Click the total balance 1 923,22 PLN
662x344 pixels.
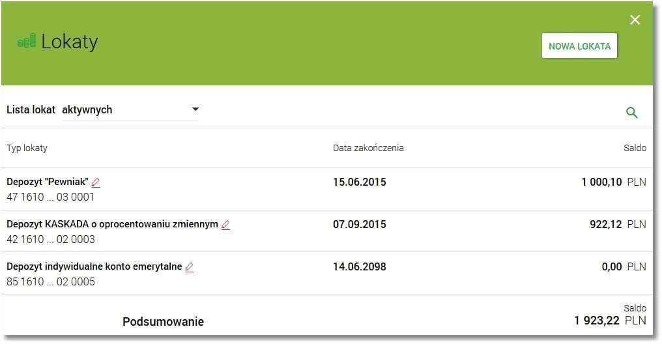coord(610,321)
